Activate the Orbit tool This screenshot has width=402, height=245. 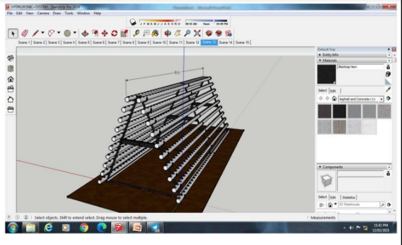(x=167, y=33)
